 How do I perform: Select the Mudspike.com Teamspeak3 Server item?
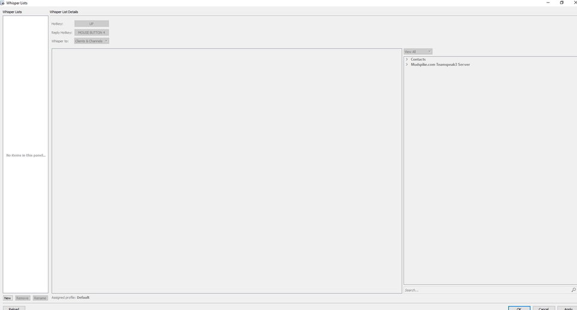tap(440, 65)
